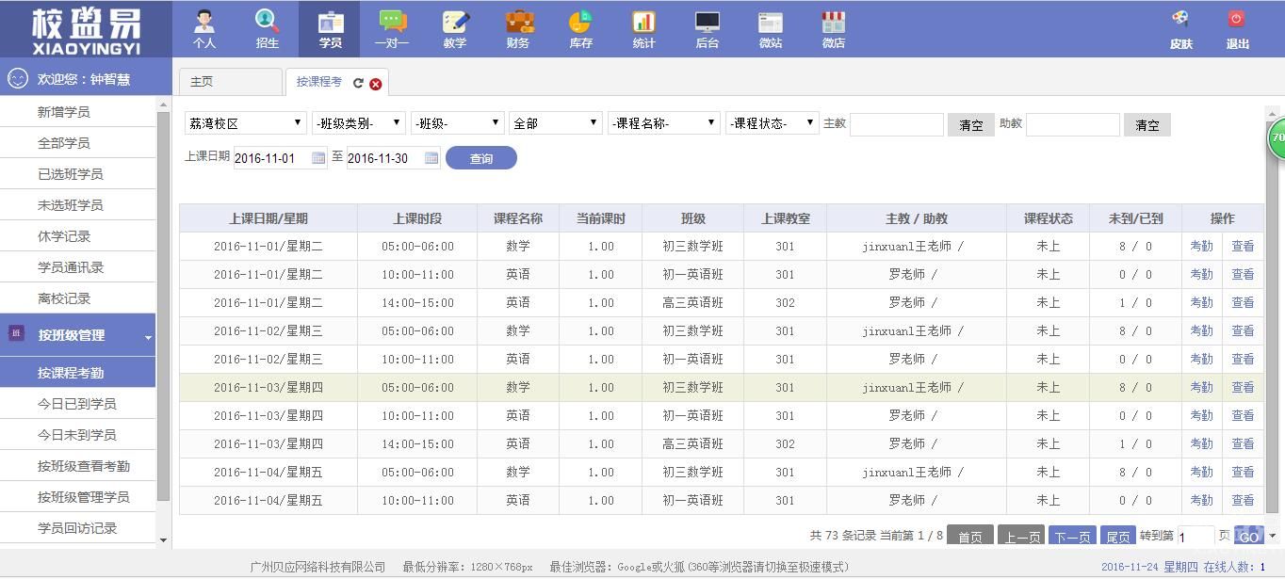Open the 库存 module icon
This screenshot has height=579, width=1285.
coord(580,28)
